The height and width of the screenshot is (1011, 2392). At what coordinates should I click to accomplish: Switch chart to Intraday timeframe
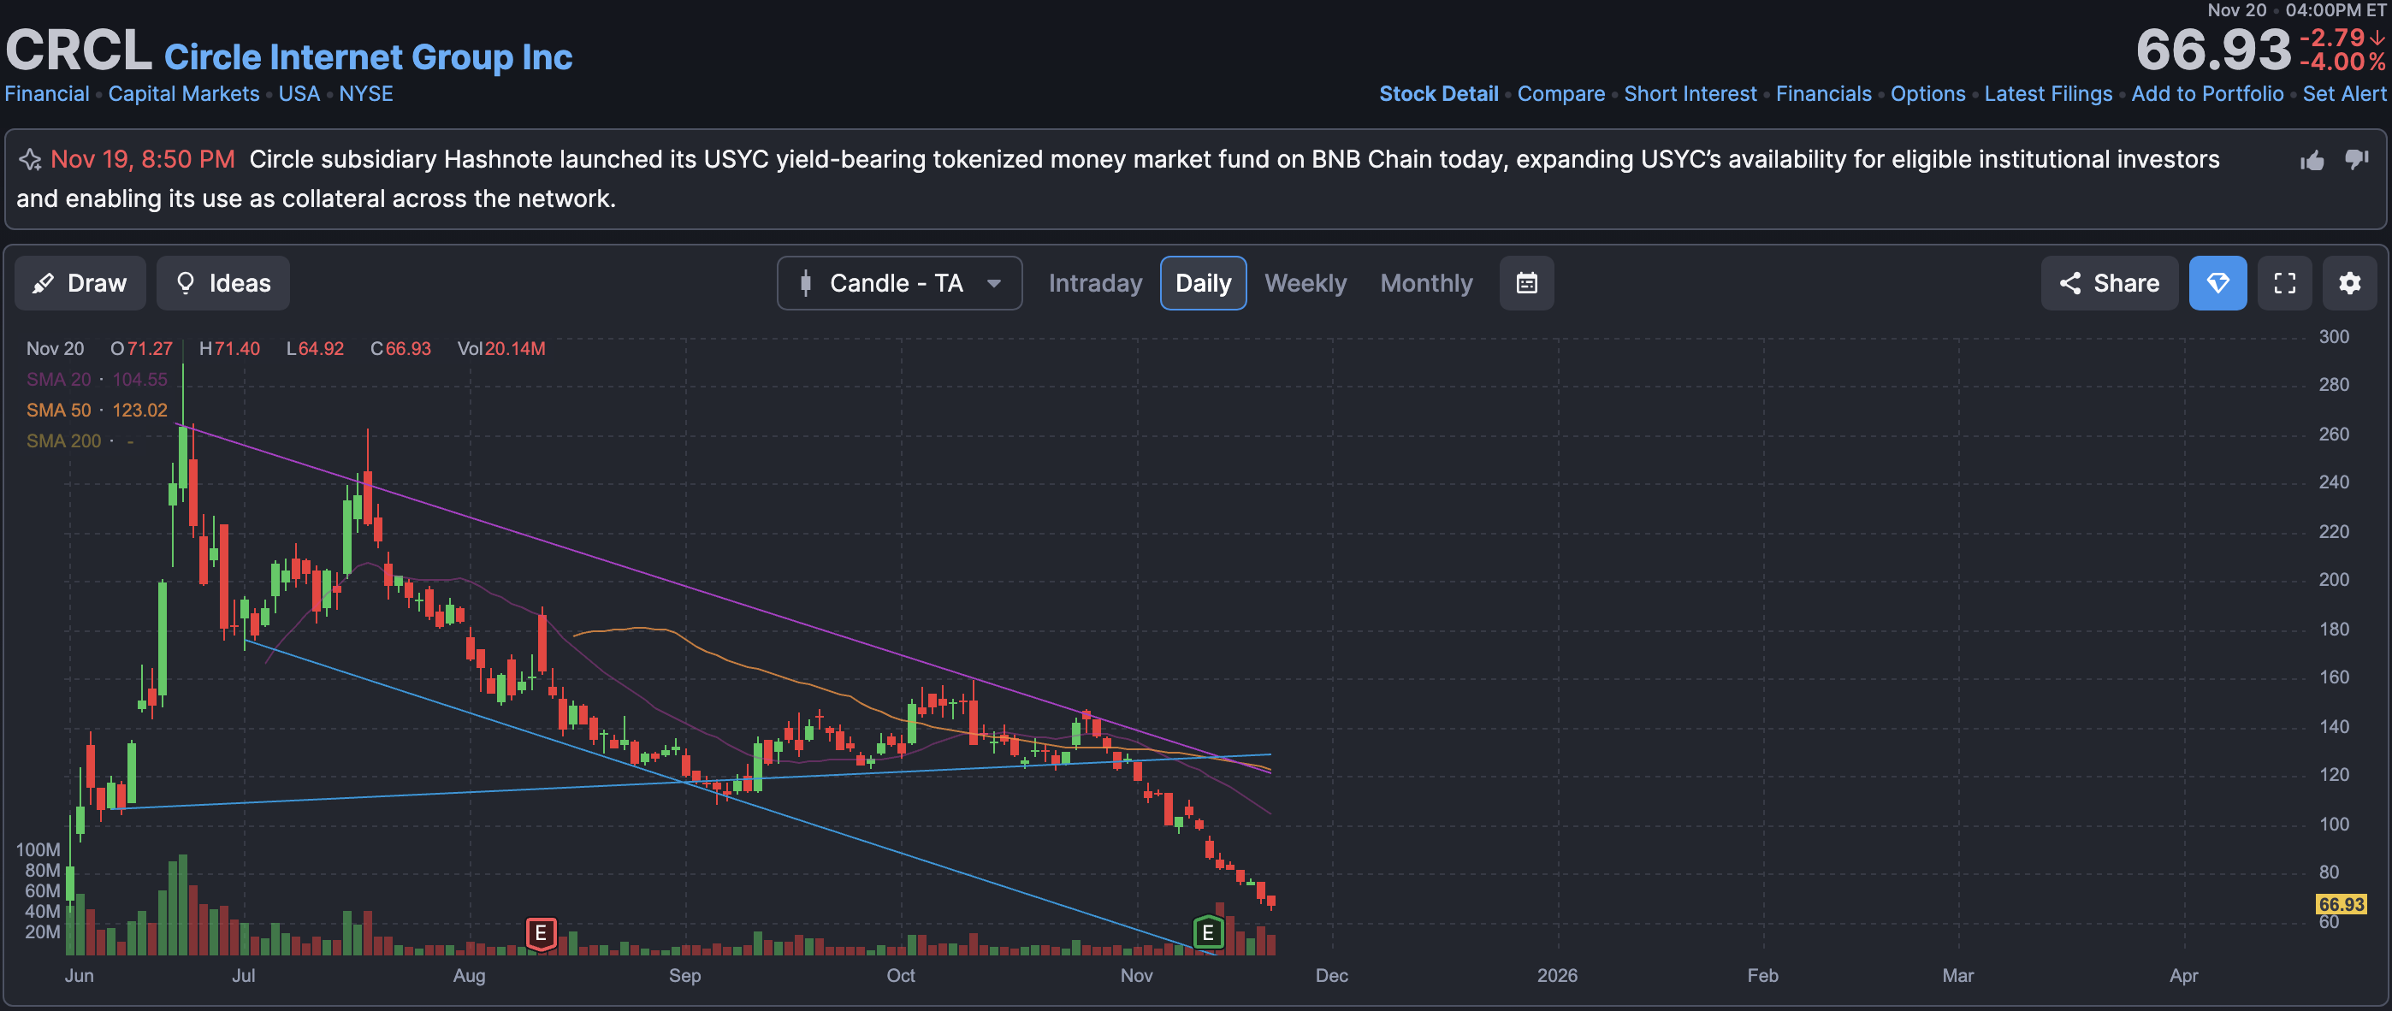click(1095, 283)
